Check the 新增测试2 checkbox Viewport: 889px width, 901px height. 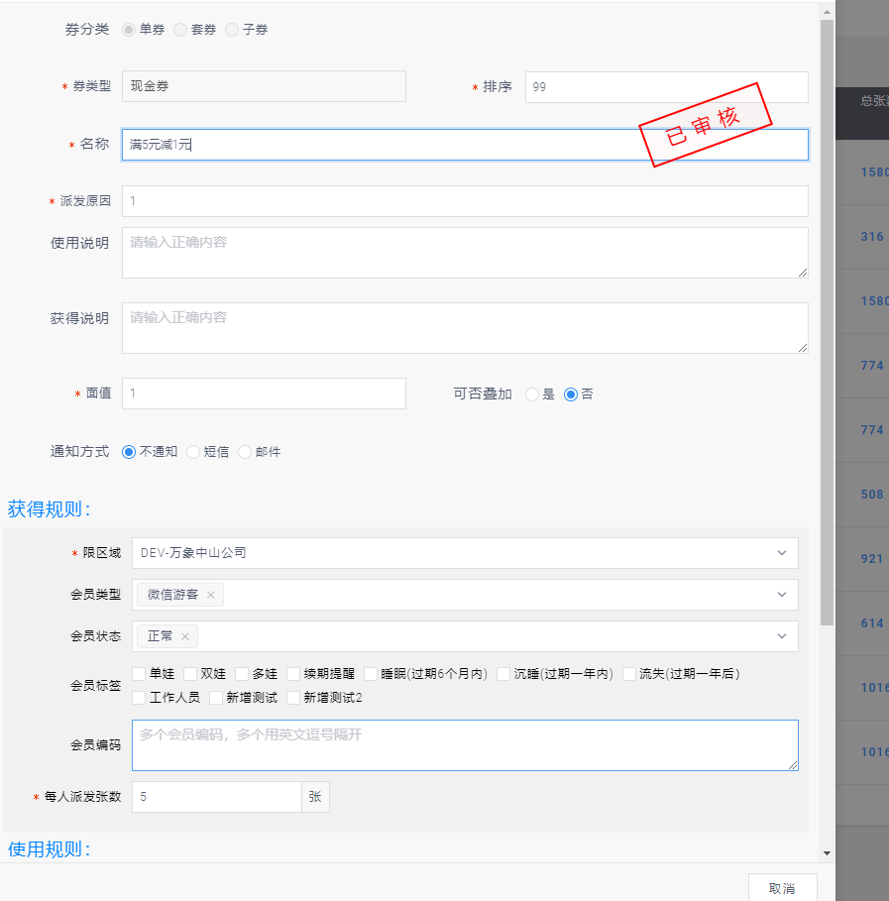pyautogui.click(x=293, y=698)
